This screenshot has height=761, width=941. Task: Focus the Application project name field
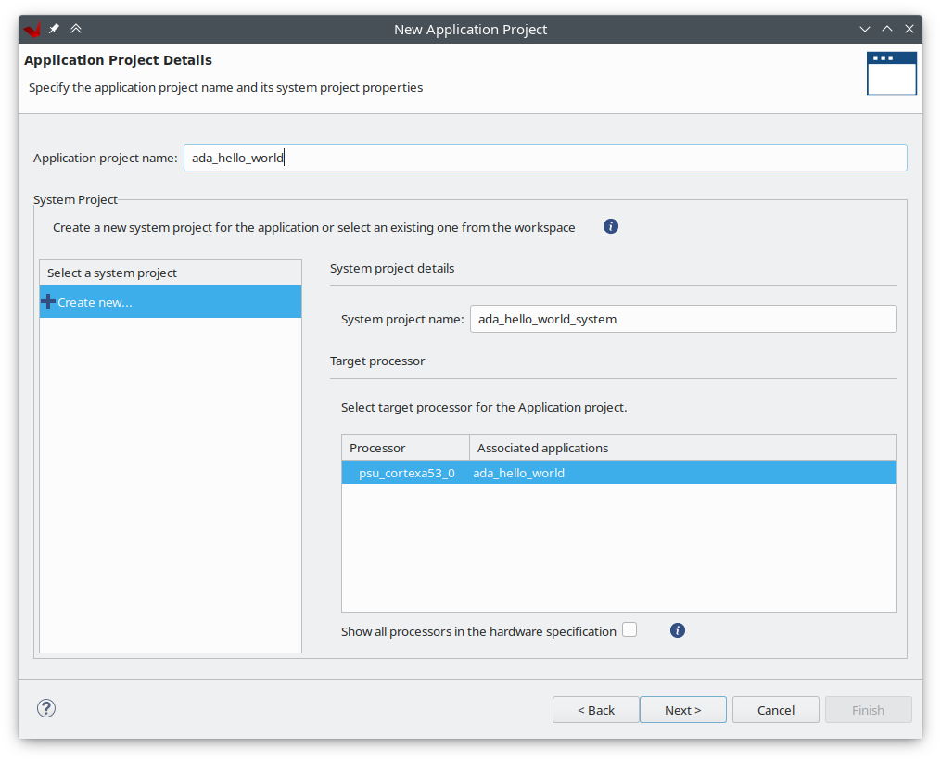point(545,158)
